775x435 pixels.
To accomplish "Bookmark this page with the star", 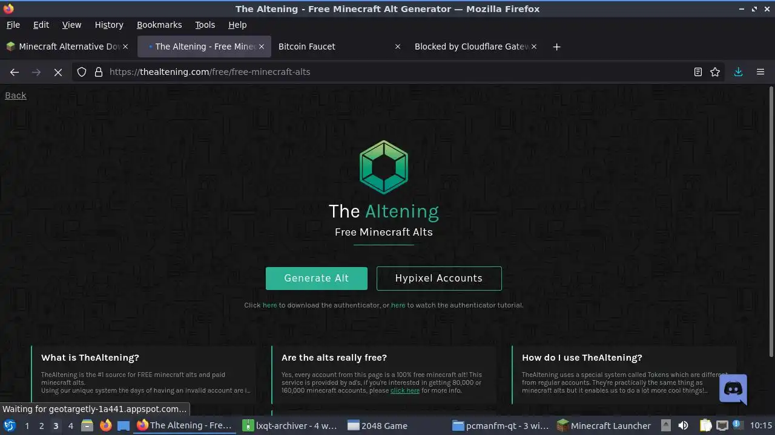I will tap(715, 72).
